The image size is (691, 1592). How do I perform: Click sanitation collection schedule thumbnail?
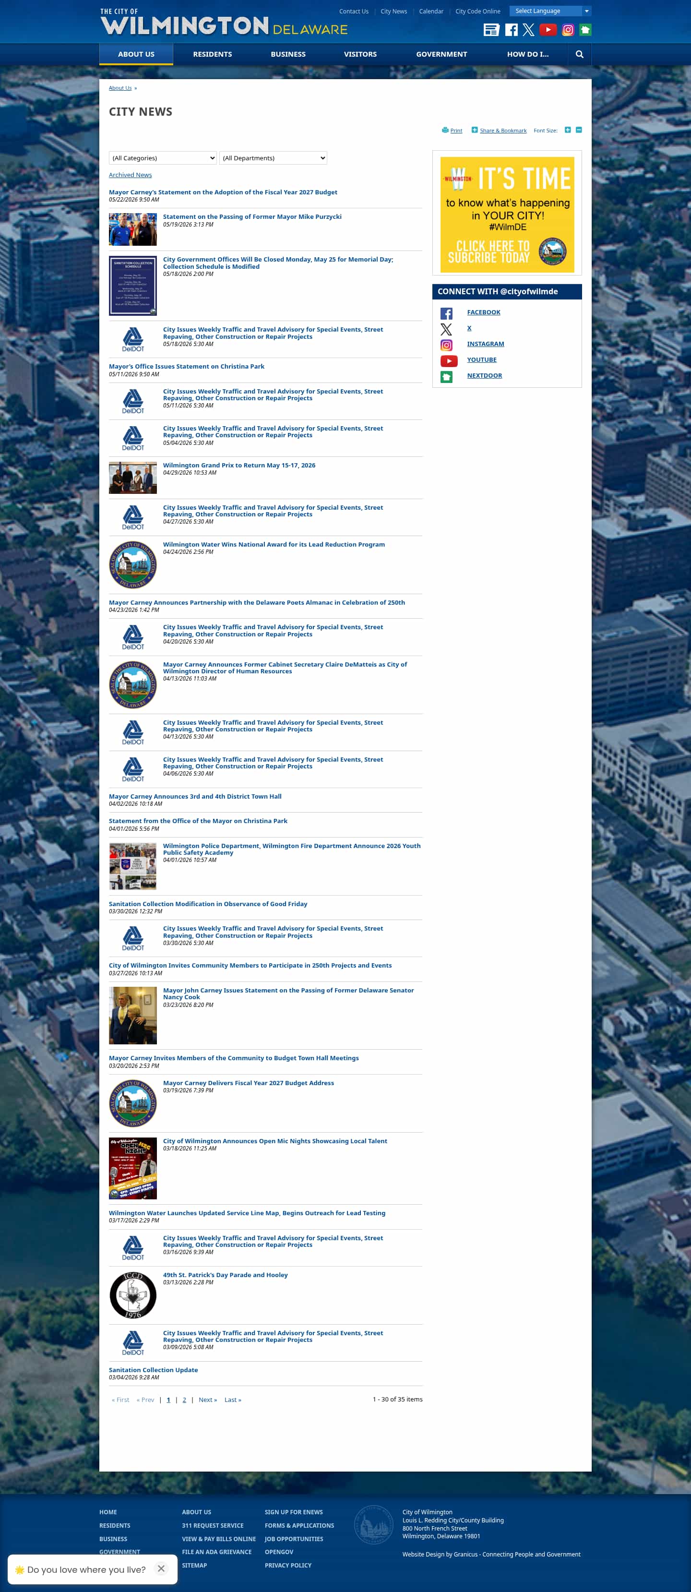pos(133,286)
